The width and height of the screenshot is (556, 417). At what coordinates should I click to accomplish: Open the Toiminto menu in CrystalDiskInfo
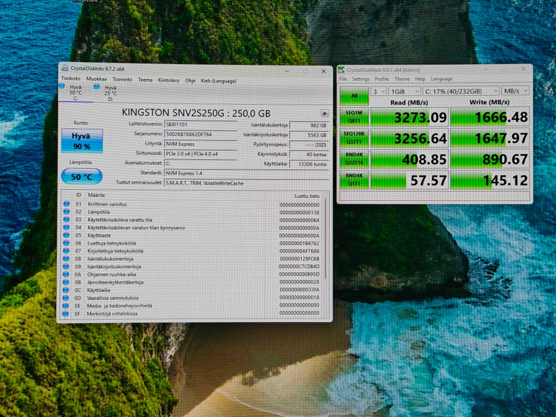tap(122, 80)
